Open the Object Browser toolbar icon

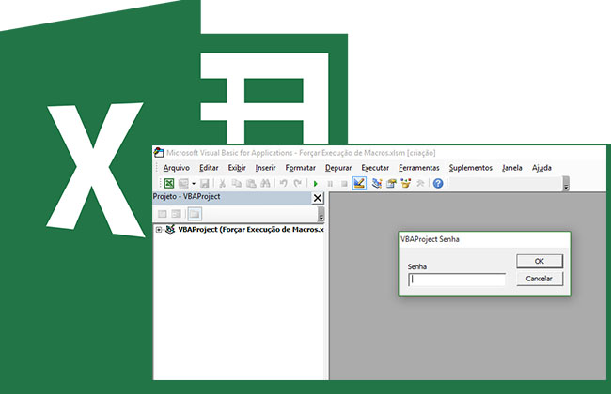(x=406, y=183)
